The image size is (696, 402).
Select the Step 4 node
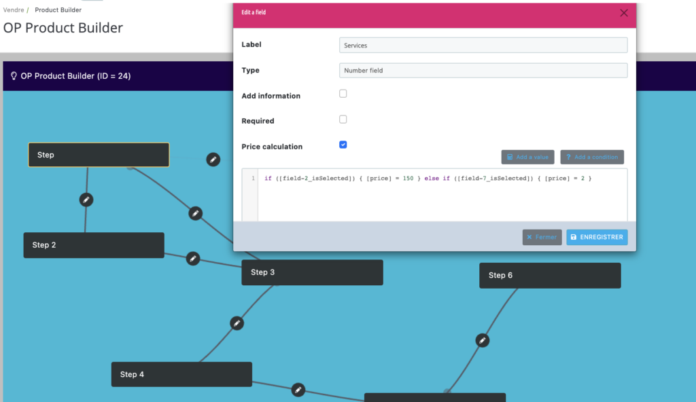pyautogui.click(x=181, y=374)
